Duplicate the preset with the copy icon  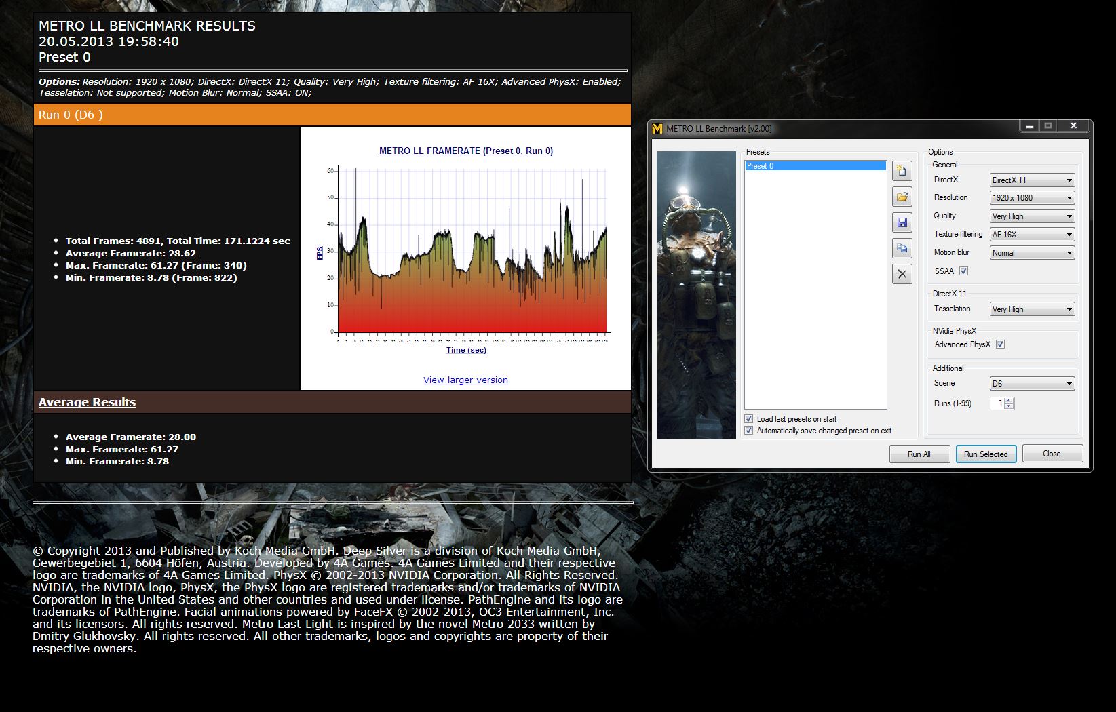pyautogui.click(x=902, y=248)
